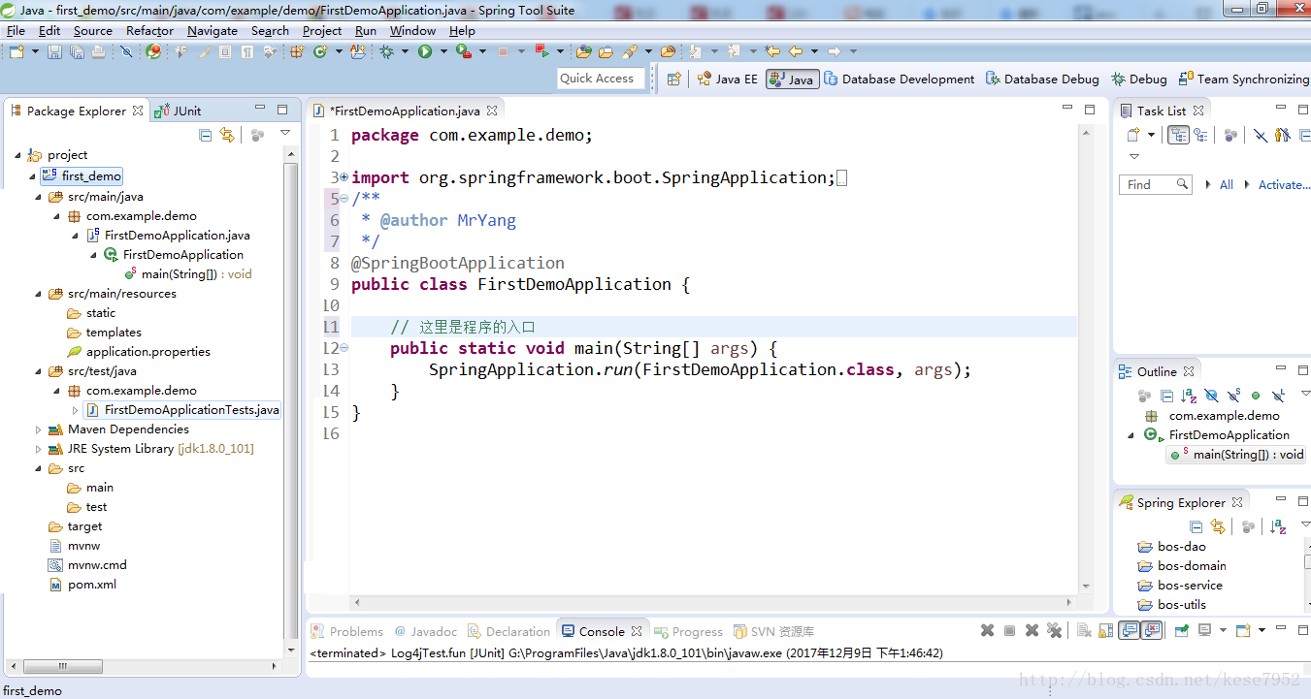This screenshot has width=1311, height=699.
Task: Click Collapse All in the Outline view
Action: [x=1166, y=396]
